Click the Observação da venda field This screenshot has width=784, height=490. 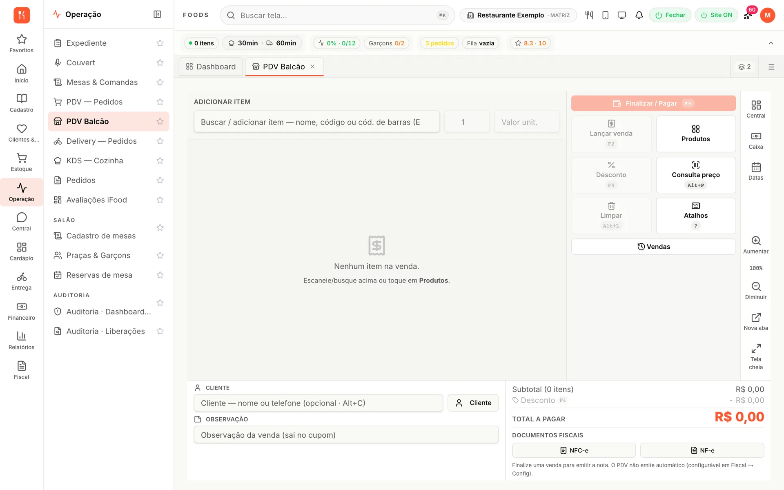point(346,435)
